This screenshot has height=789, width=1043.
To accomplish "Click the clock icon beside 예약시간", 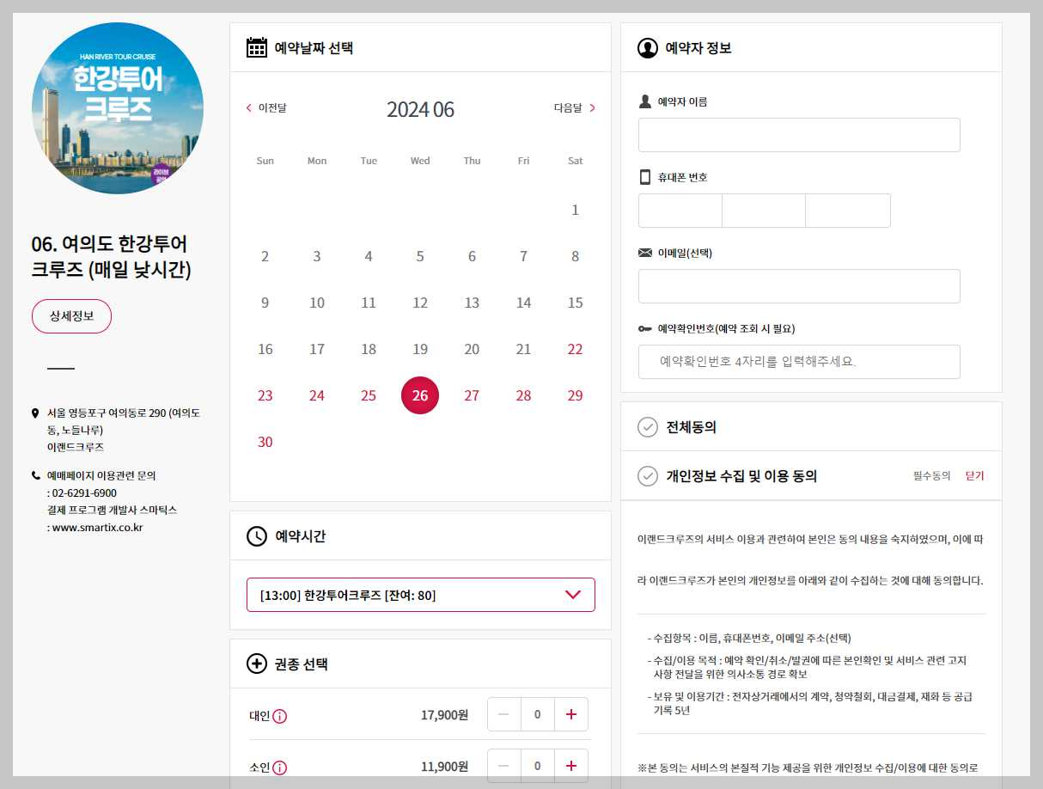I will pyautogui.click(x=254, y=535).
